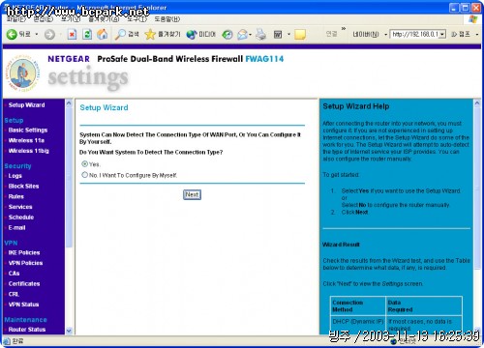Open the Favorites menu (즐겨찾기)
Viewport: 484px width, 348px height.
point(104,19)
